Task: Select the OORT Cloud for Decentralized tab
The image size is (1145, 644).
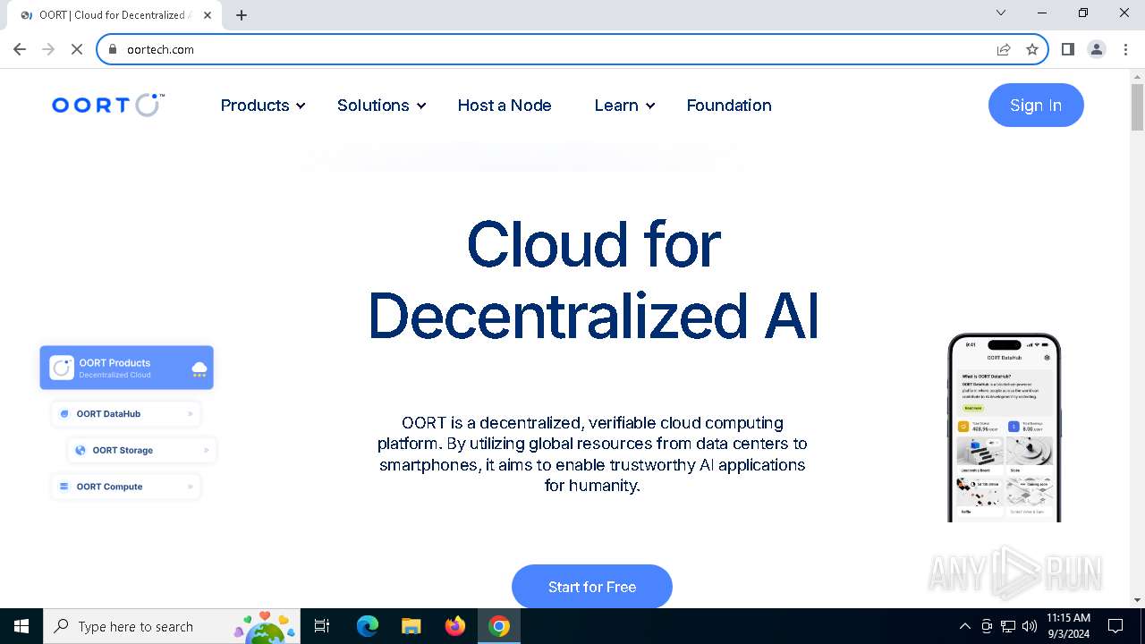Action: tap(114, 15)
